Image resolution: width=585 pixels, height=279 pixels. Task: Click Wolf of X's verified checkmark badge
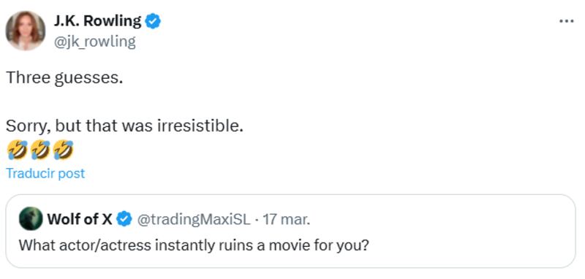click(124, 220)
